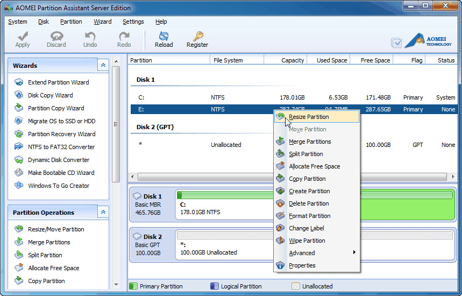Choose Resize Partition in context menu
The image size is (462, 296).
[x=309, y=117]
